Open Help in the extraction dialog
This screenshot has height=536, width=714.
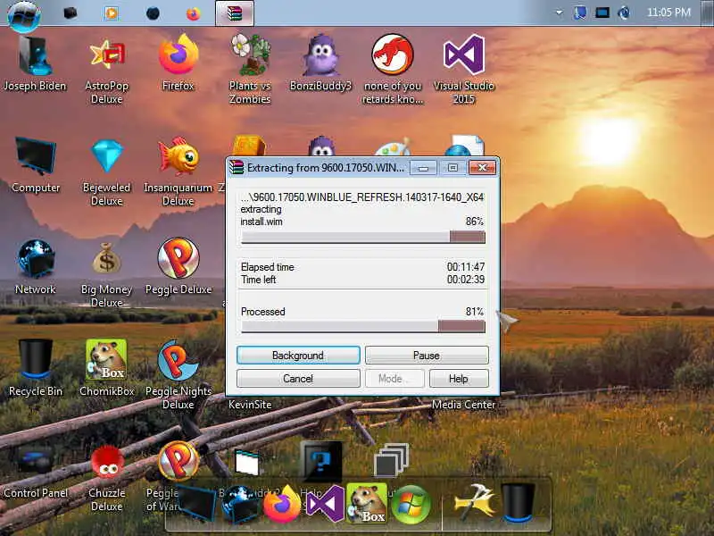pyautogui.click(x=459, y=378)
